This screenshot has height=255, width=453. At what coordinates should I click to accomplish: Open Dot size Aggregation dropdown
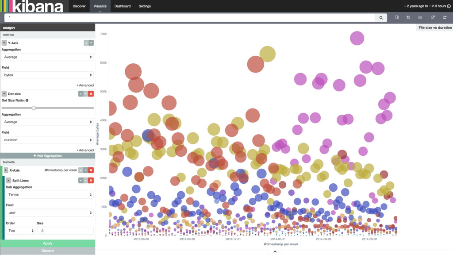point(48,122)
